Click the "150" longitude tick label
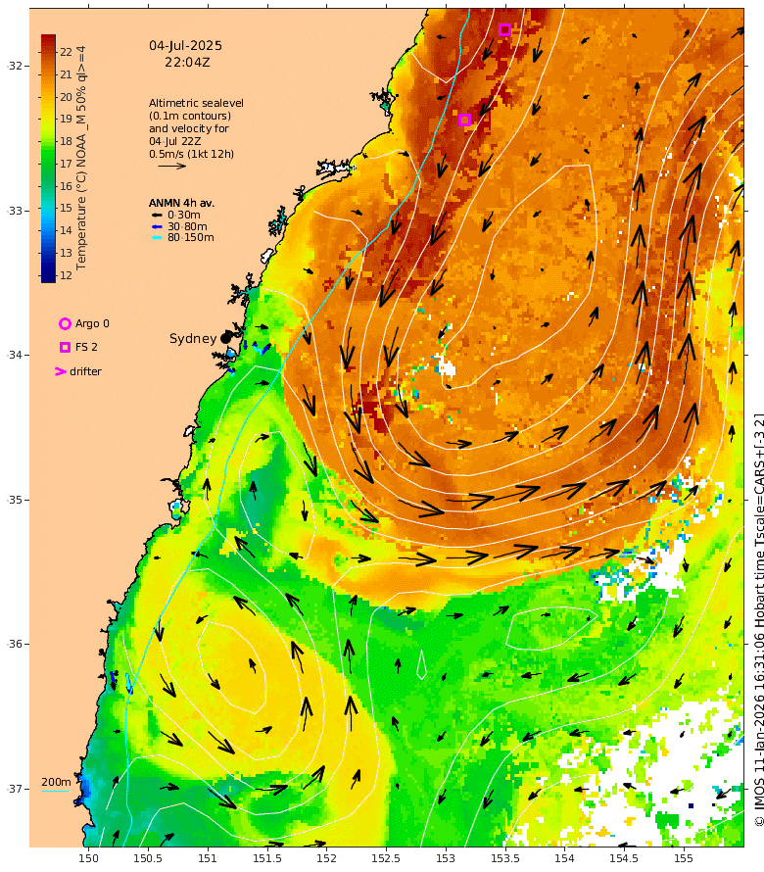 (x=88, y=858)
